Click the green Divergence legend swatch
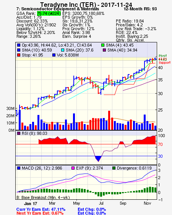Image resolution: width=172 pixels, height=215 pixels. pos(114,168)
